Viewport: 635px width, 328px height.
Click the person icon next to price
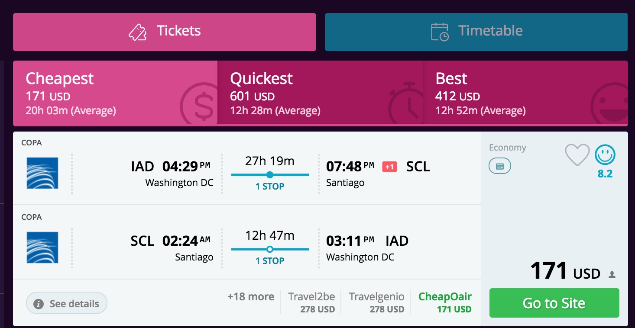coord(612,274)
